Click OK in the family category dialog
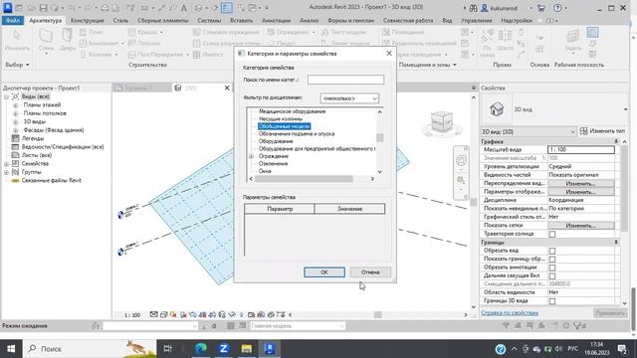637x358 pixels. [x=324, y=271]
